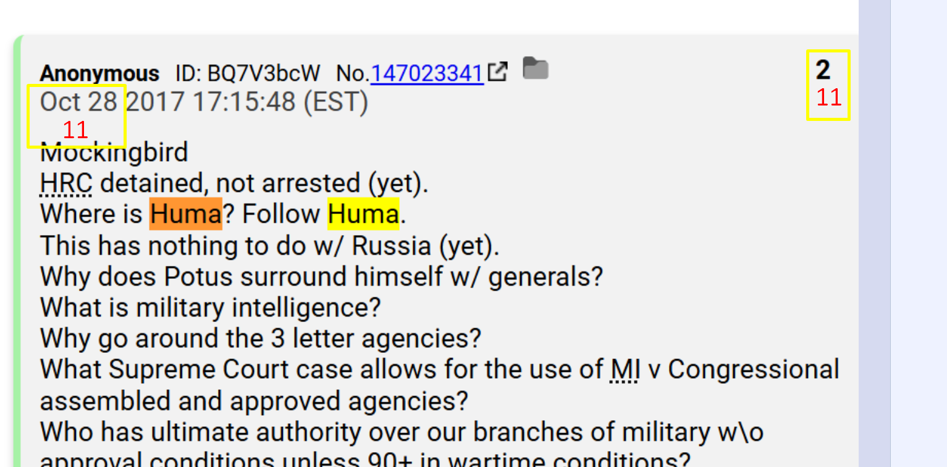The image size is (947, 467).
Task: Click the red 11 below post number 2
Action: pyautogui.click(x=829, y=97)
